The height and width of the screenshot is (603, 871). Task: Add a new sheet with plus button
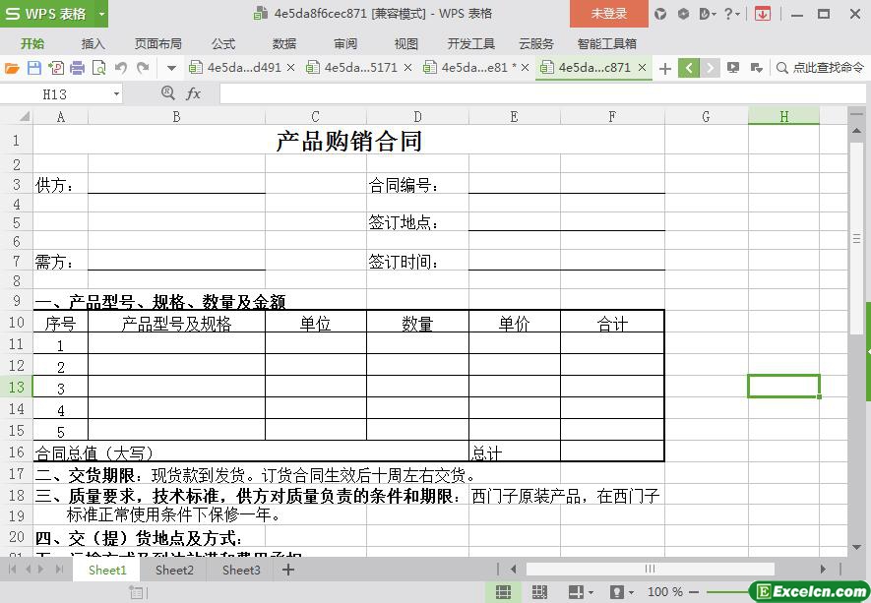tap(288, 570)
